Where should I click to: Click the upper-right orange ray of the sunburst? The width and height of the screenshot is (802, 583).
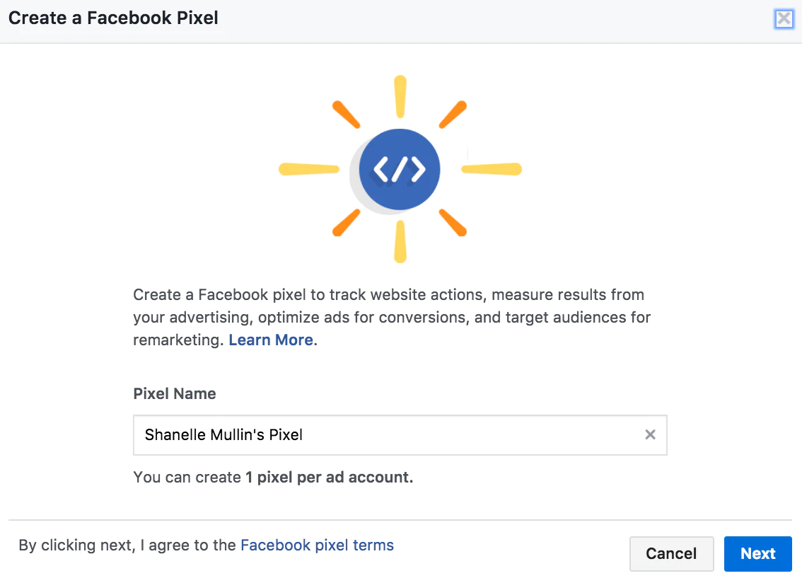(x=453, y=115)
